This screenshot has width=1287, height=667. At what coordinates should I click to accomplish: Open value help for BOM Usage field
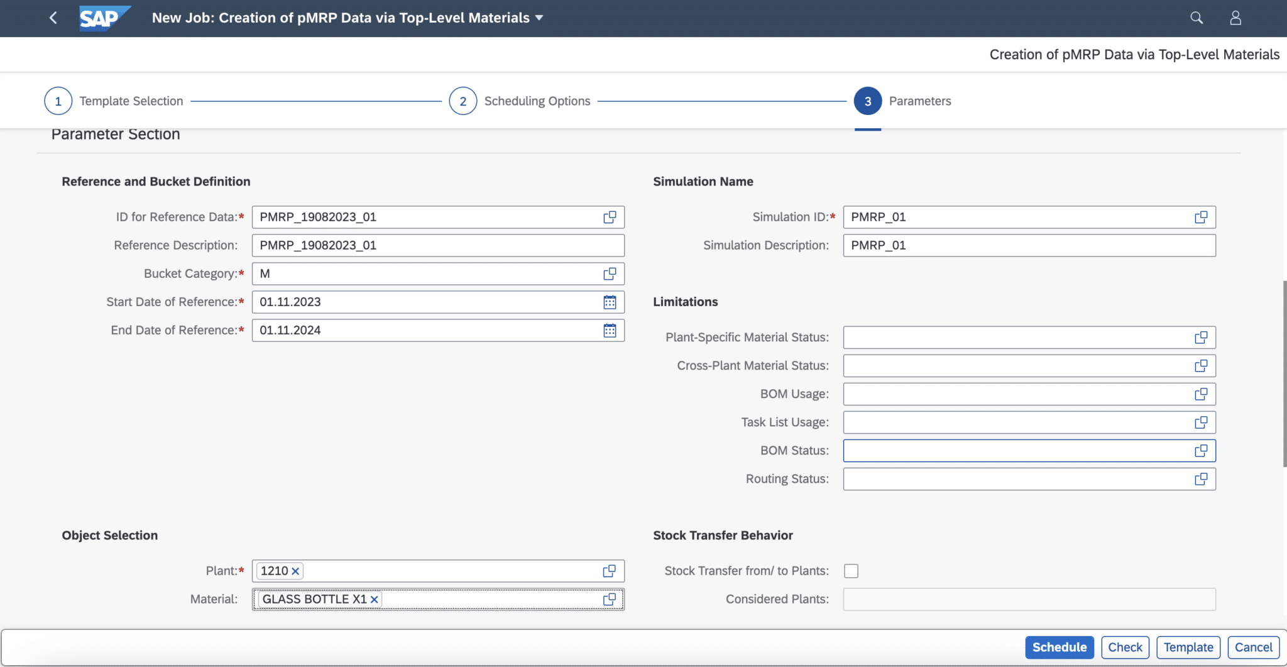[1200, 394]
